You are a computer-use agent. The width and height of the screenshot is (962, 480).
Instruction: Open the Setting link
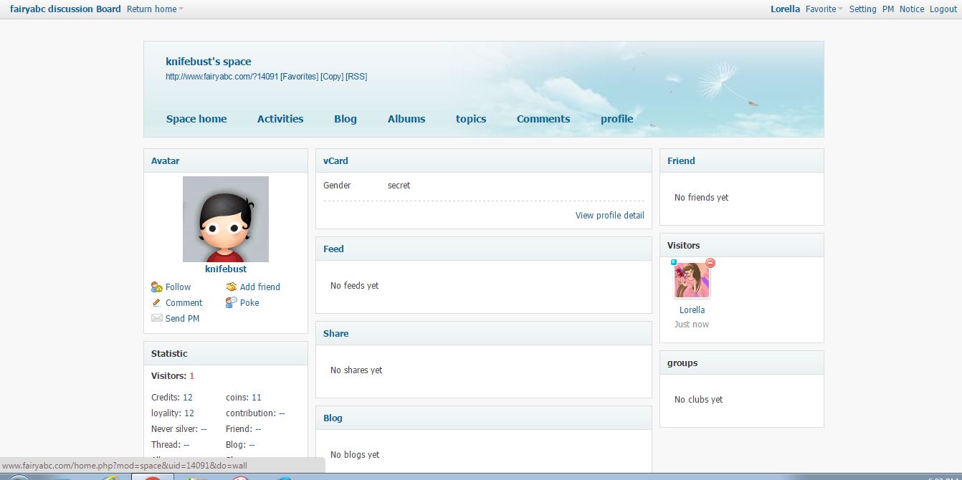862,9
